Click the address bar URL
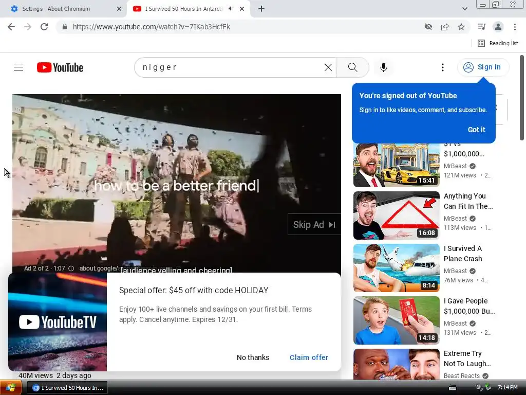526x395 pixels. 152,27
